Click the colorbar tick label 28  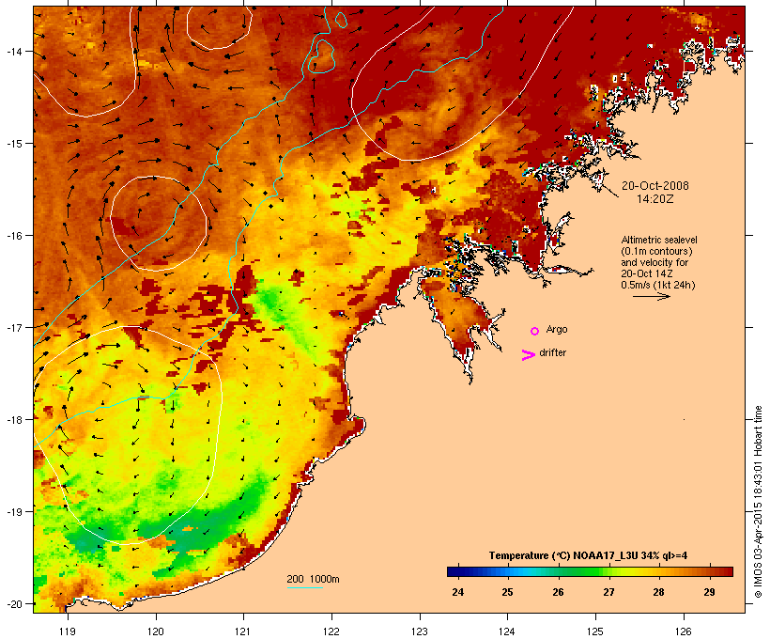658,592
